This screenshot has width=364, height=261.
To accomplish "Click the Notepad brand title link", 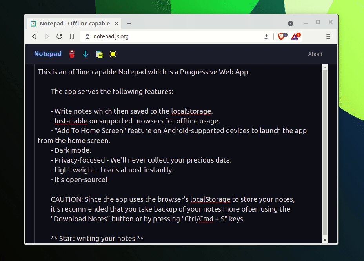I will 48,54.
